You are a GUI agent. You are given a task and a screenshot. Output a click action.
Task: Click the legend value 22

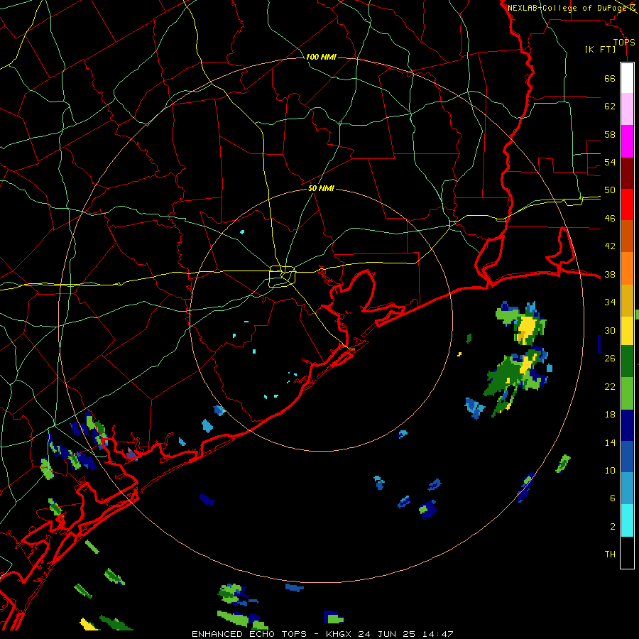click(610, 386)
